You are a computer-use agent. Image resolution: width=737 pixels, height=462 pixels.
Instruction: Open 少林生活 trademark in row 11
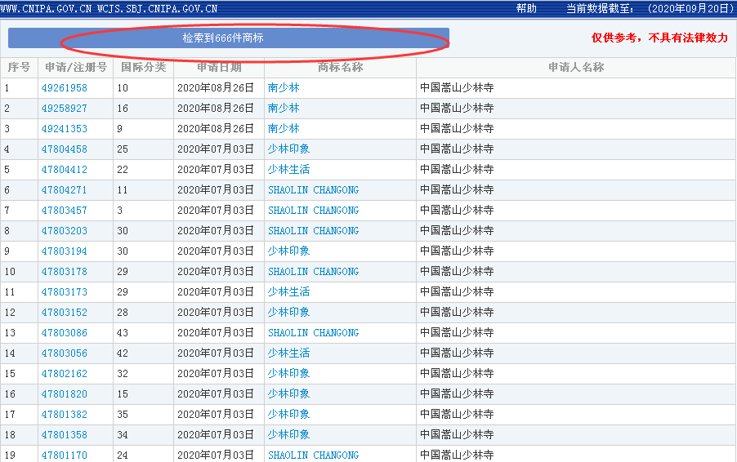click(x=288, y=292)
